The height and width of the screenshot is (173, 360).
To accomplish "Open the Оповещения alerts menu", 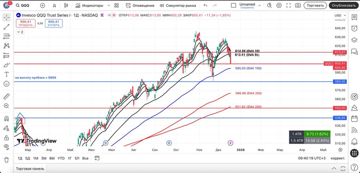I will point(140,5).
